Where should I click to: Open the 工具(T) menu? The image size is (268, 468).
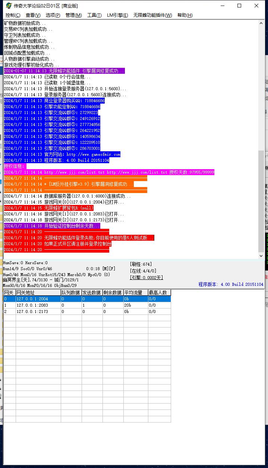pos(94,15)
